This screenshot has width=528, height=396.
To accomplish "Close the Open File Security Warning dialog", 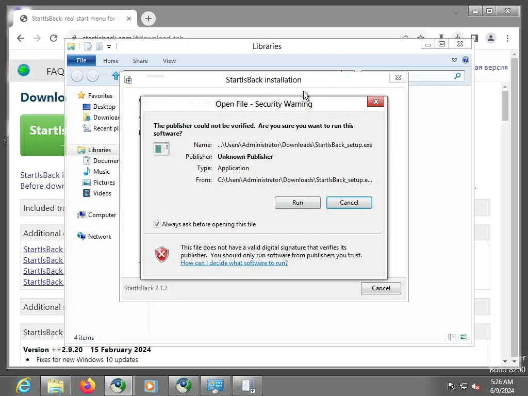I will [x=376, y=102].
